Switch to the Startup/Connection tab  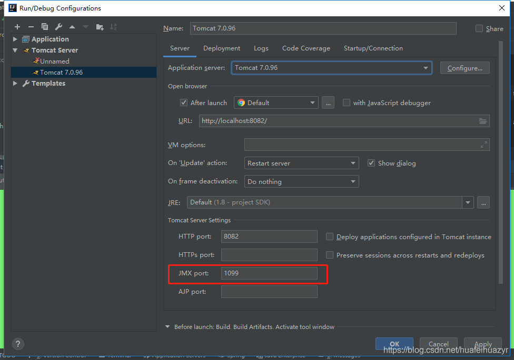pos(373,48)
